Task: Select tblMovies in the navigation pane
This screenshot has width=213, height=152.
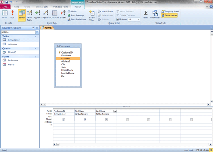Action: pos(20,44)
